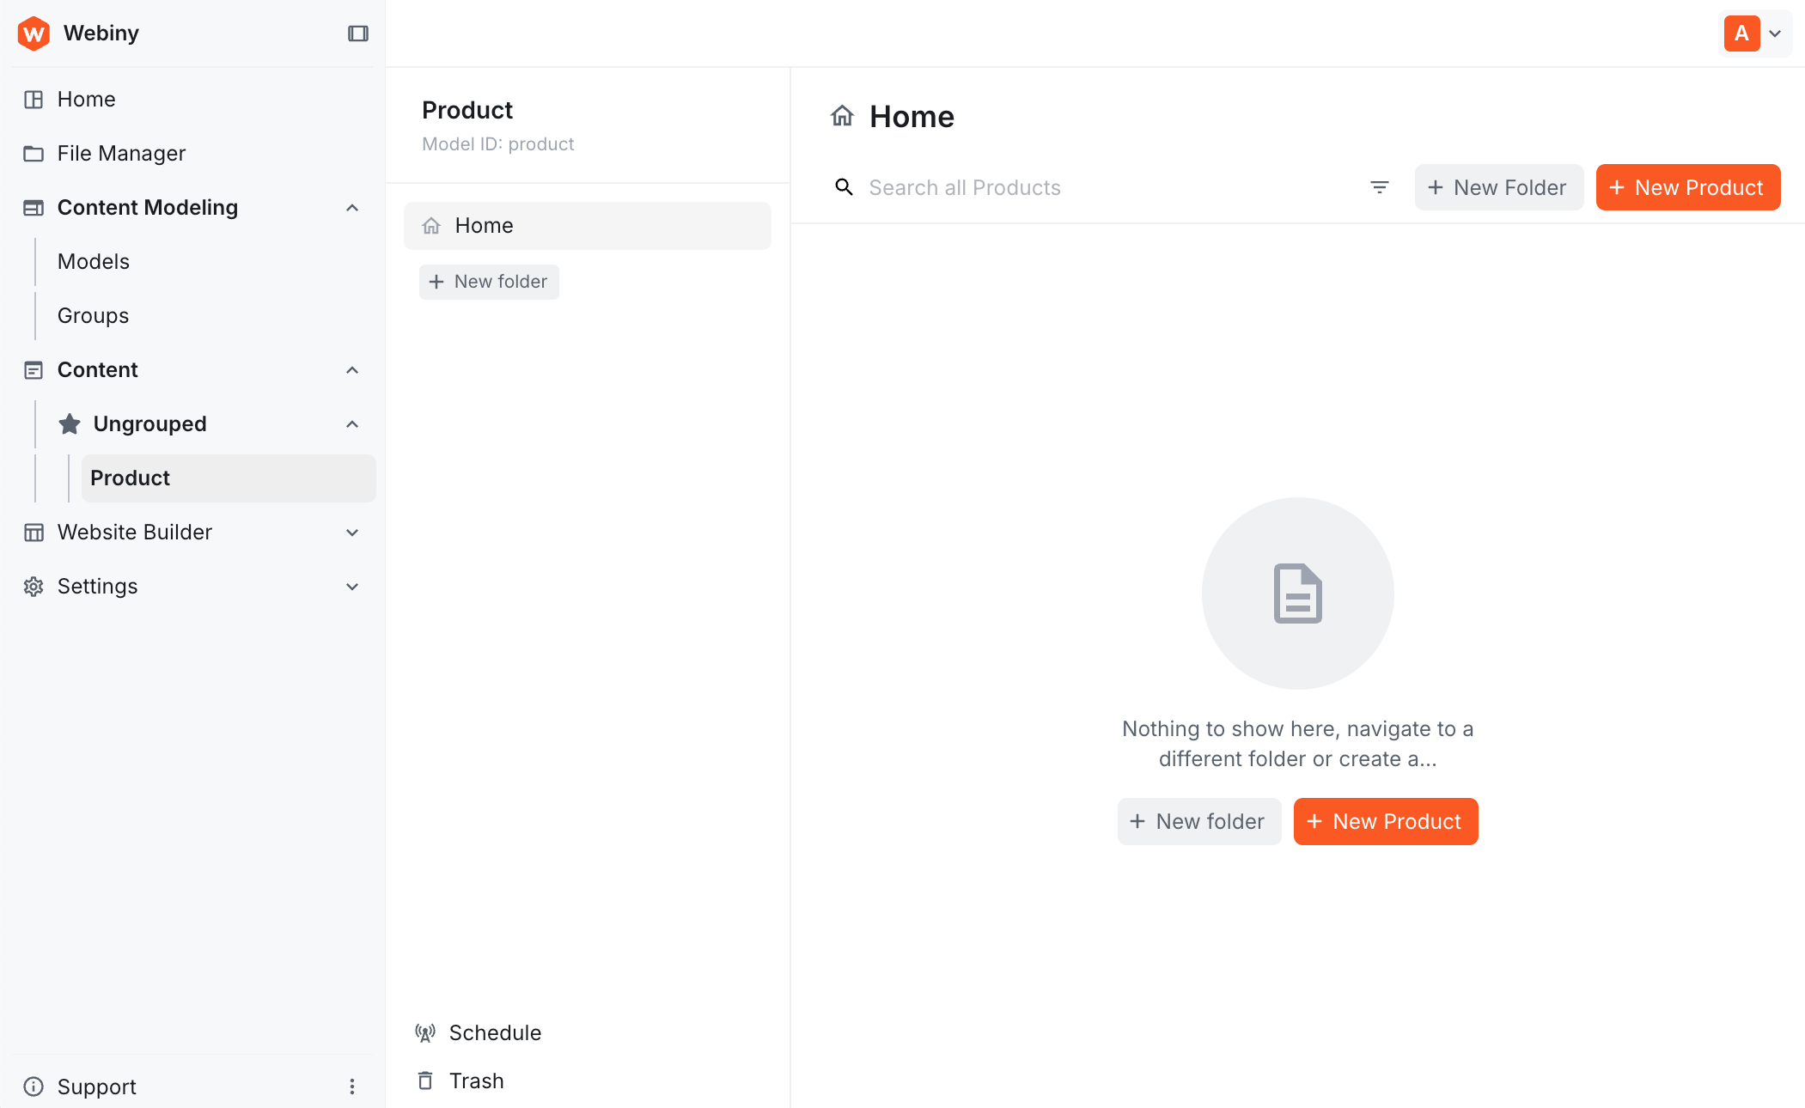1805x1108 pixels.
Task: Collapse the Content section
Action: (351, 370)
